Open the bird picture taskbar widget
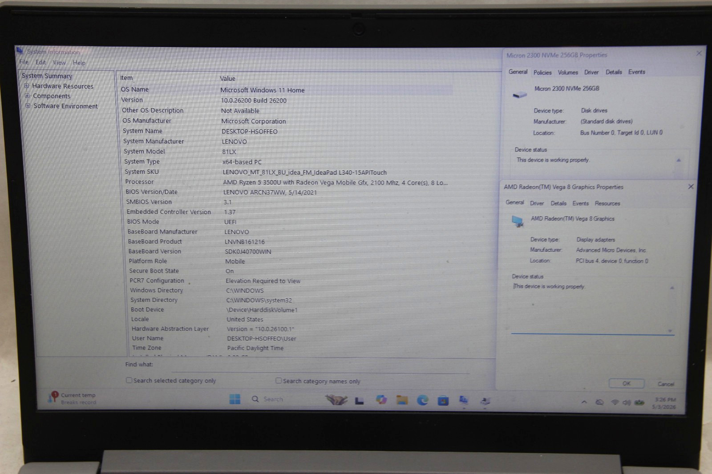The width and height of the screenshot is (712, 474). point(337,399)
